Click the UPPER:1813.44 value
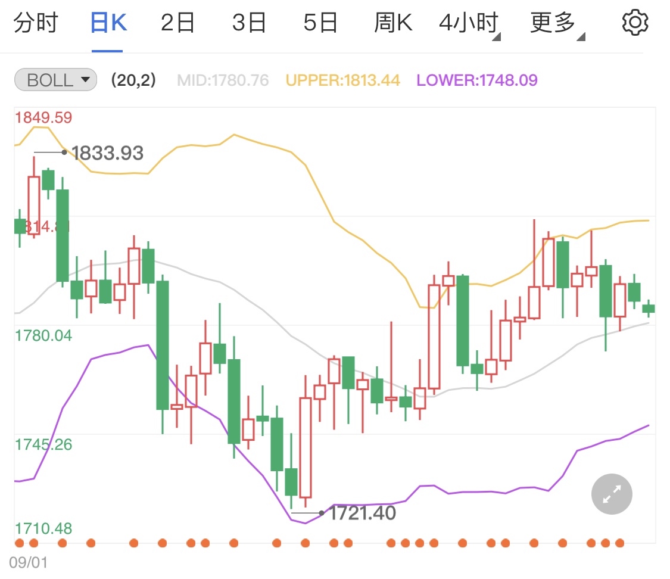 pyautogui.click(x=342, y=80)
